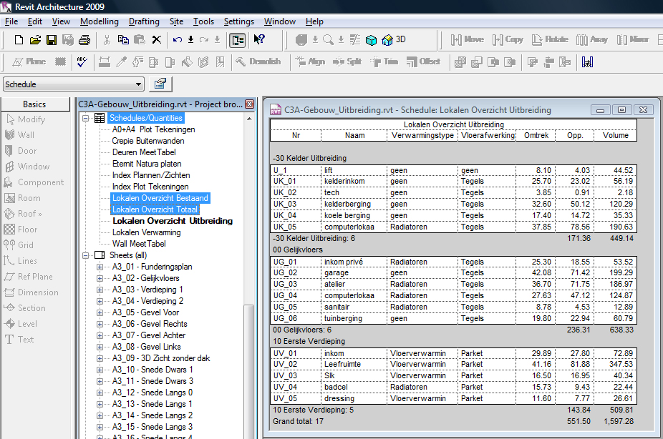Screen dimensions: 663x439
Task: Click the Basics design bar tab
Action: pos(34,104)
